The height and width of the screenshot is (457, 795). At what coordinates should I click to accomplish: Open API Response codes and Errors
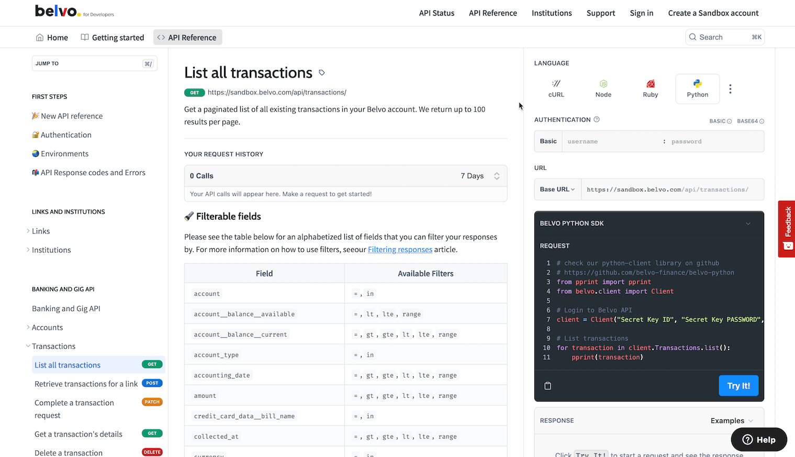tap(88, 173)
